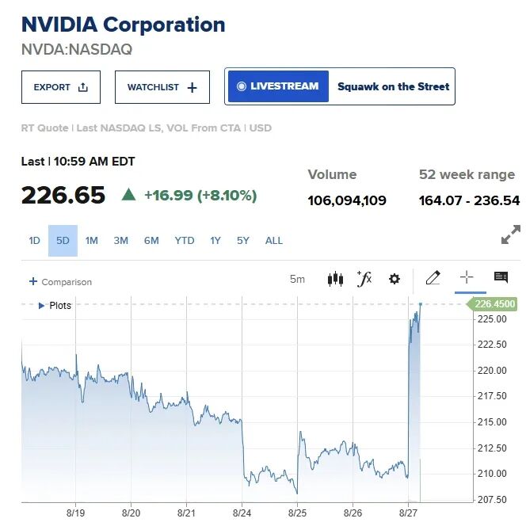Toggle the crosshair cursor tool
This screenshot has width=526, height=526.
[x=467, y=277]
